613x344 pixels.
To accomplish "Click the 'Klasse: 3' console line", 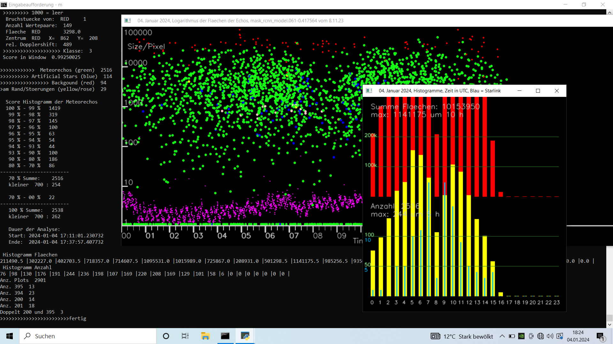I will pyautogui.click(x=47, y=51).
